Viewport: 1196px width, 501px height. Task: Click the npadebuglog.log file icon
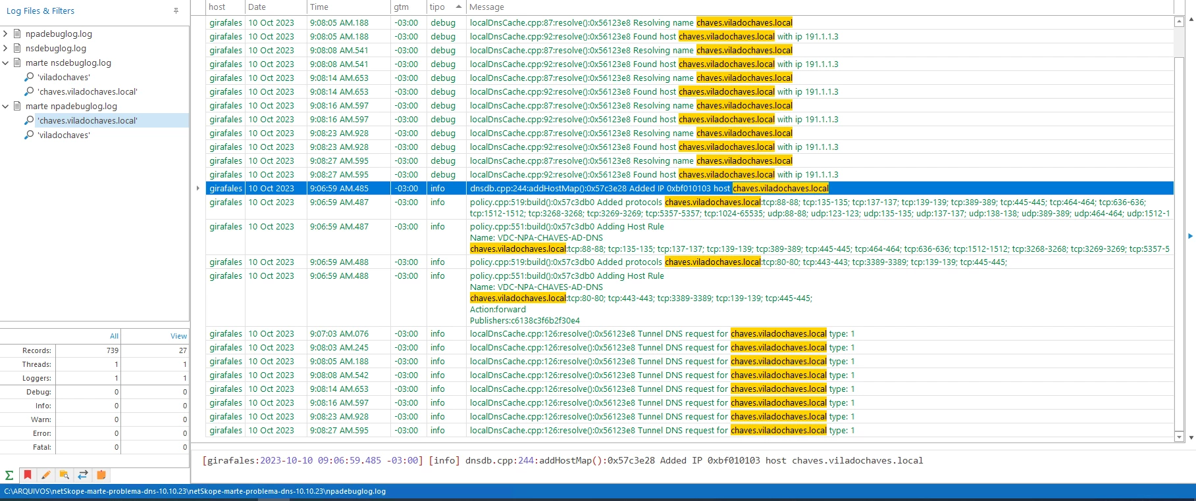(x=18, y=34)
